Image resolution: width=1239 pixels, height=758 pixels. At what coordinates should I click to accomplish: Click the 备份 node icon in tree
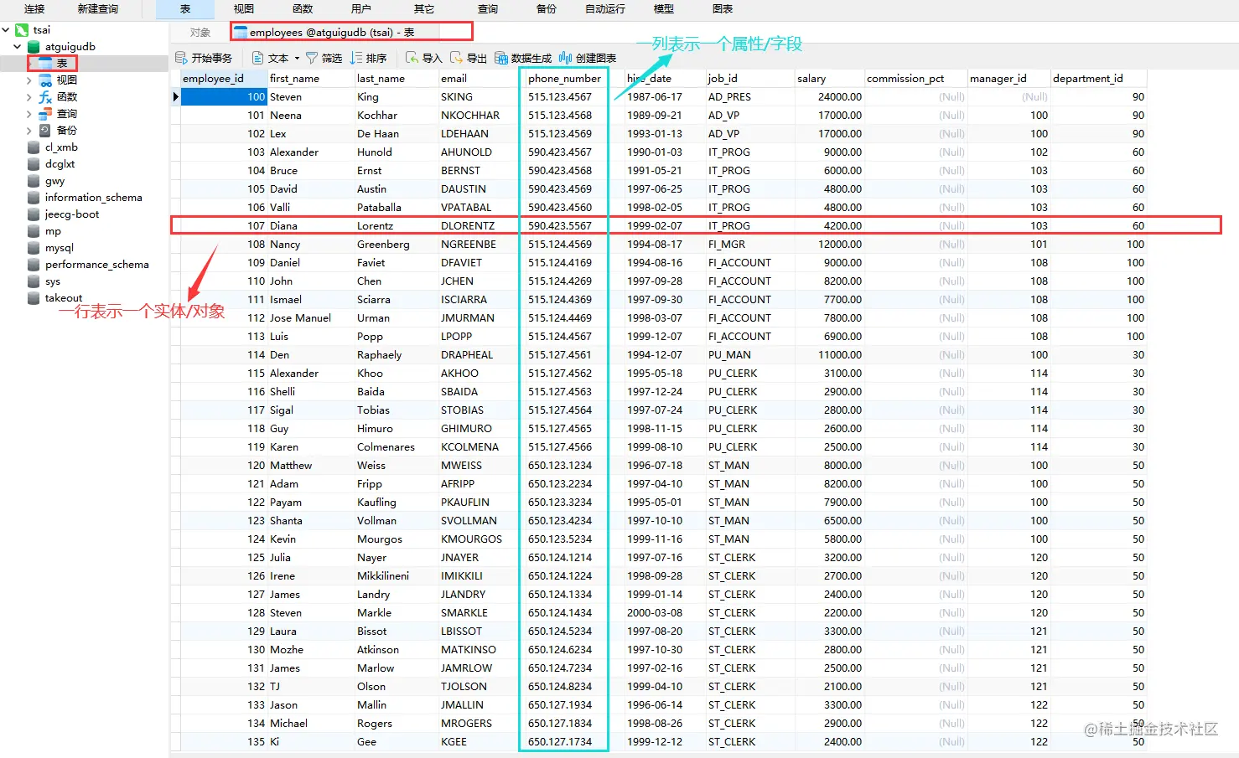click(46, 131)
